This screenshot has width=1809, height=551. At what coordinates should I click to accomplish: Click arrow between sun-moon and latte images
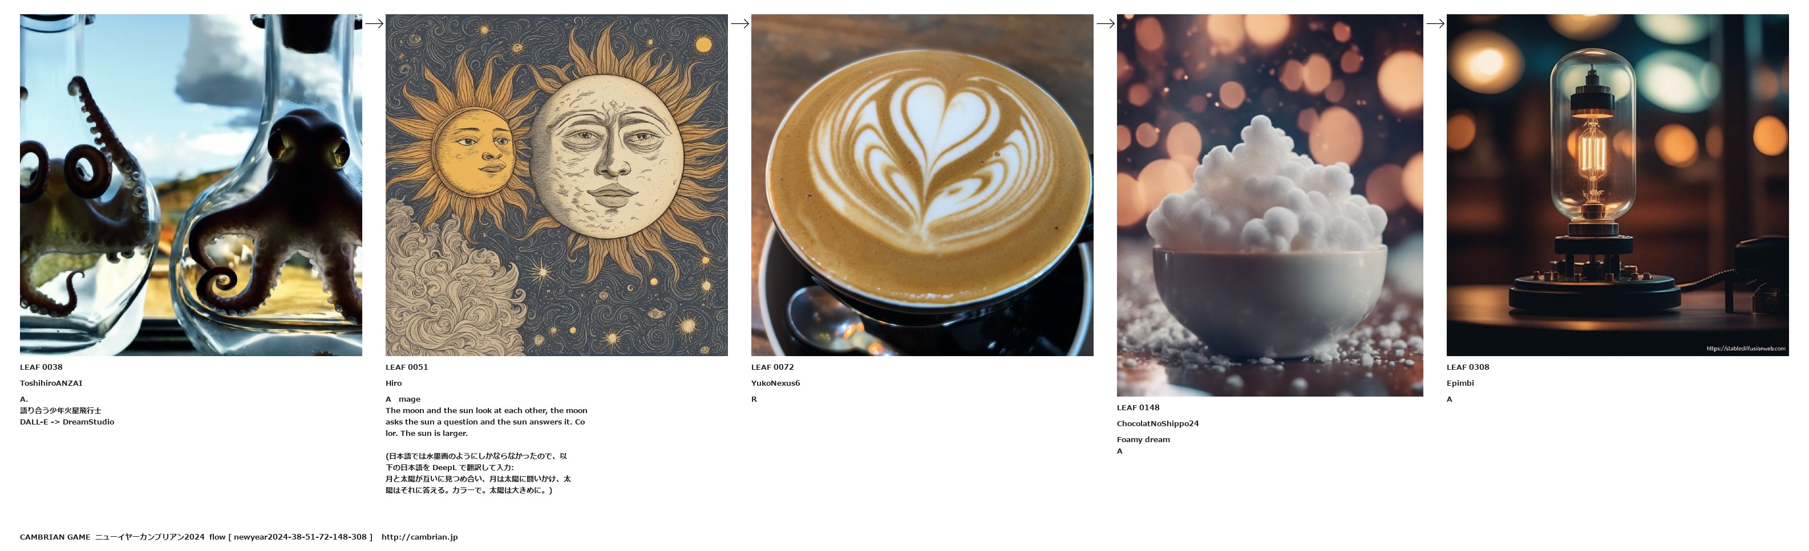pos(740,24)
